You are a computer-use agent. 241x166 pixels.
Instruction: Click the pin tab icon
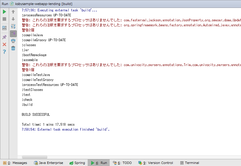[x=4, y=37]
